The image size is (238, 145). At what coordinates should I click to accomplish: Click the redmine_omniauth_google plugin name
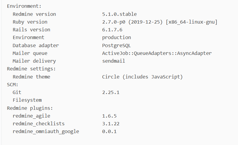[46, 131]
